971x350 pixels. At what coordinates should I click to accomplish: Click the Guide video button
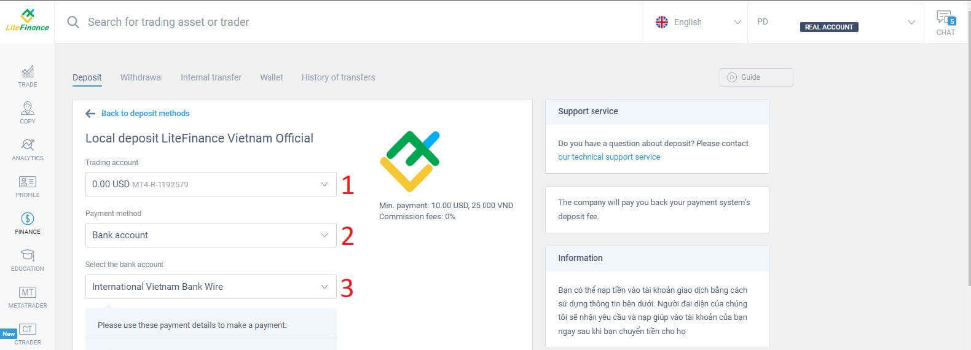click(x=756, y=77)
